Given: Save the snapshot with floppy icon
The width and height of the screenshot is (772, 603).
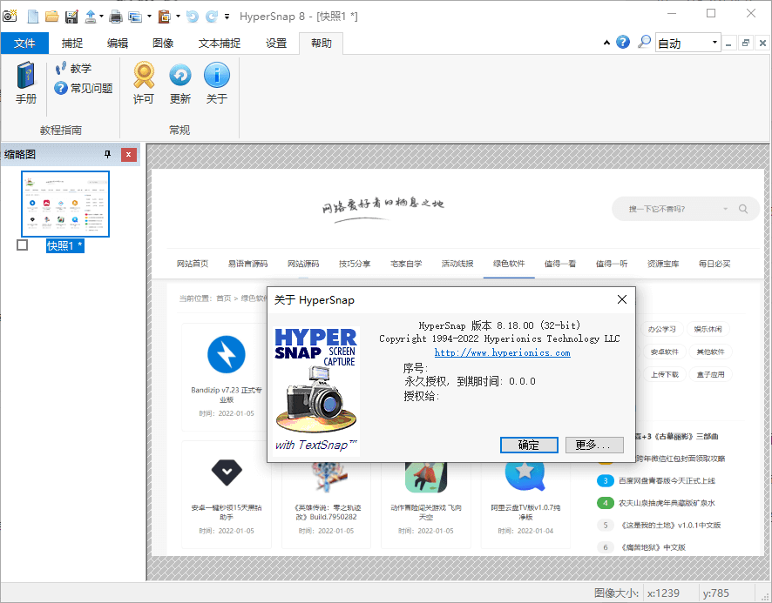Looking at the screenshot, I should (71, 17).
